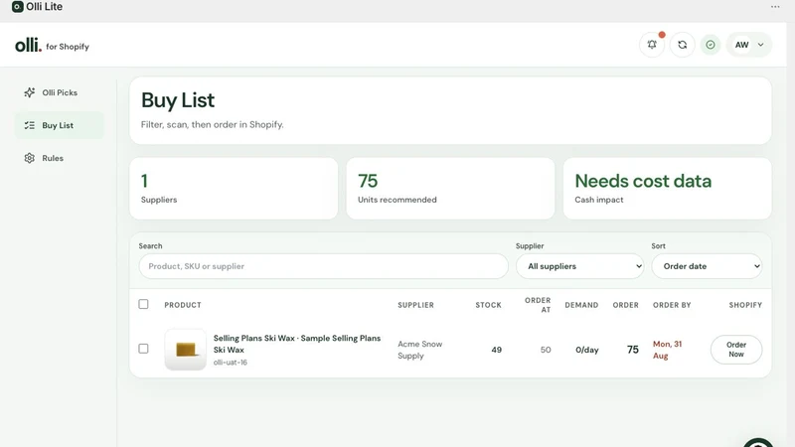The image size is (795, 447).
Task: Click order quantity '75' in the row
Action: click(633, 350)
